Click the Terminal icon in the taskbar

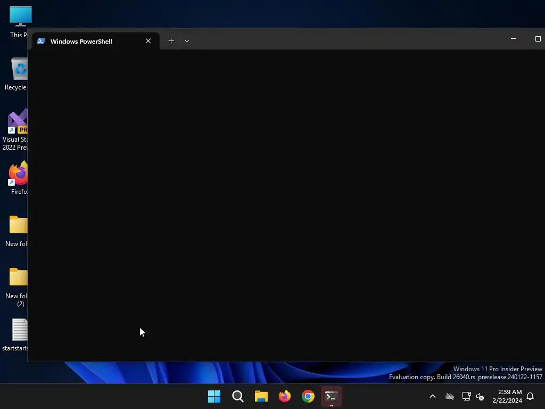point(331,396)
